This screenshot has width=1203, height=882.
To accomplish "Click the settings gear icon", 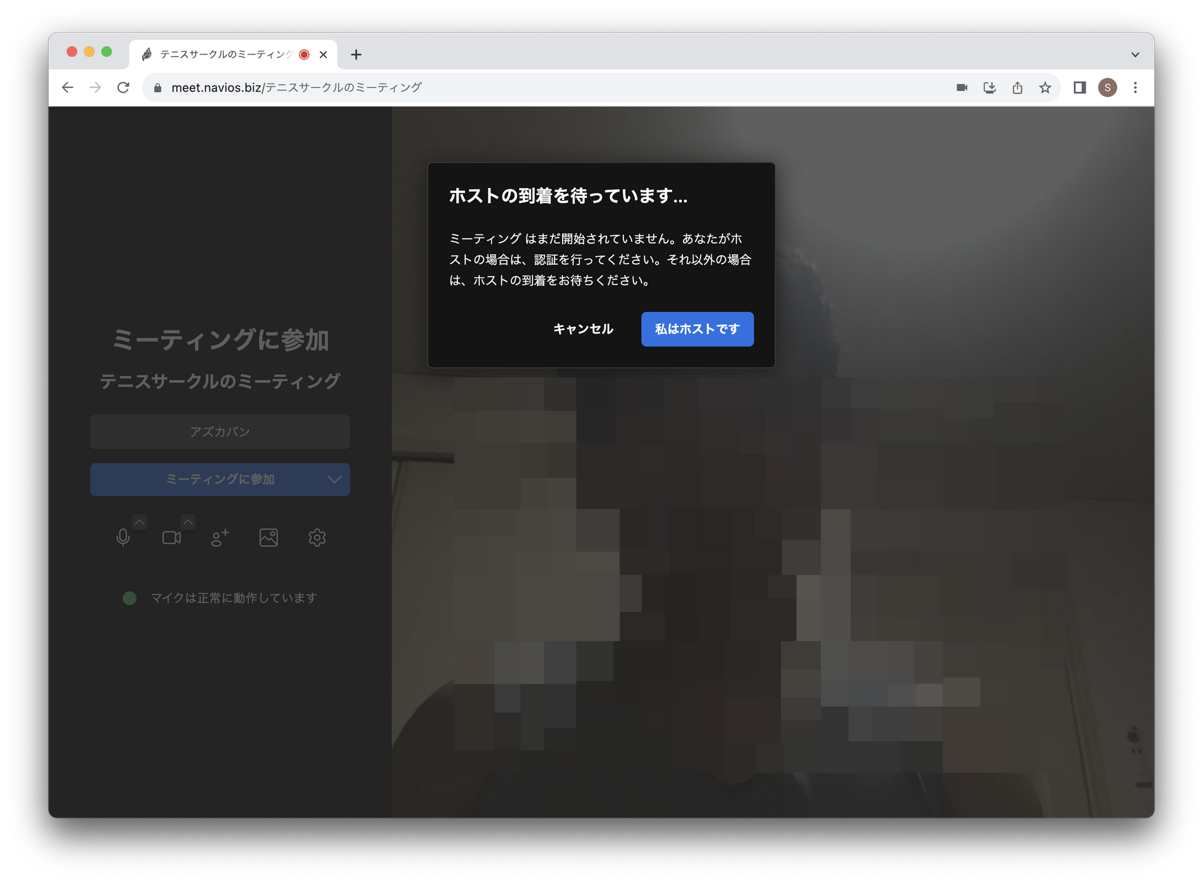I will click(318, 537).
